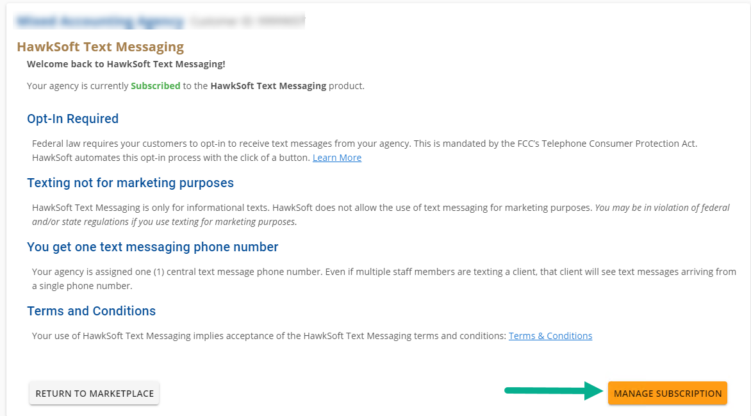Viewport: 751px width, 416px height.
Task: Select the Texting not for marketing purposes heading
Action: (130, 183)
